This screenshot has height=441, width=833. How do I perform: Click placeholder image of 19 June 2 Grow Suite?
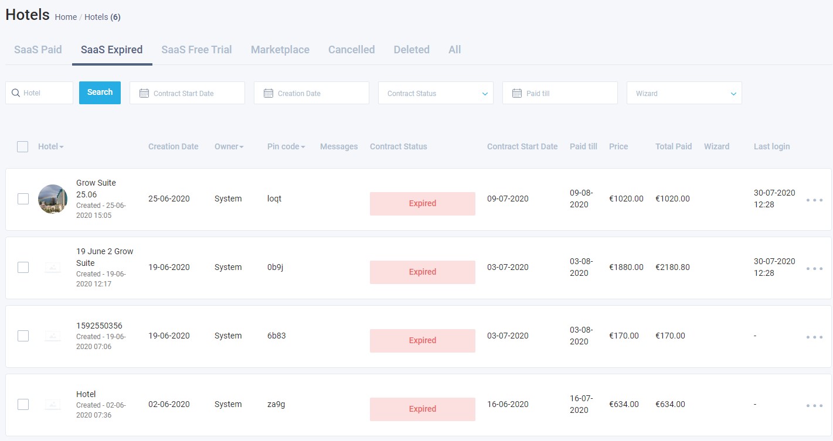53,268
